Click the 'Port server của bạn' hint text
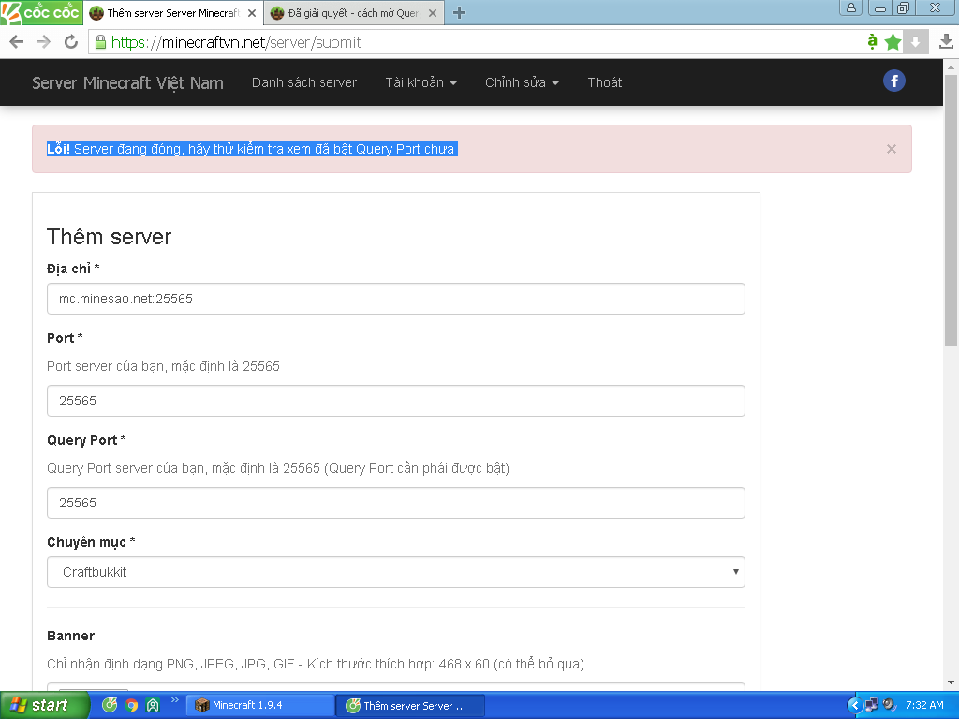Viewport: 959px width, 719px height. point(163,366)
